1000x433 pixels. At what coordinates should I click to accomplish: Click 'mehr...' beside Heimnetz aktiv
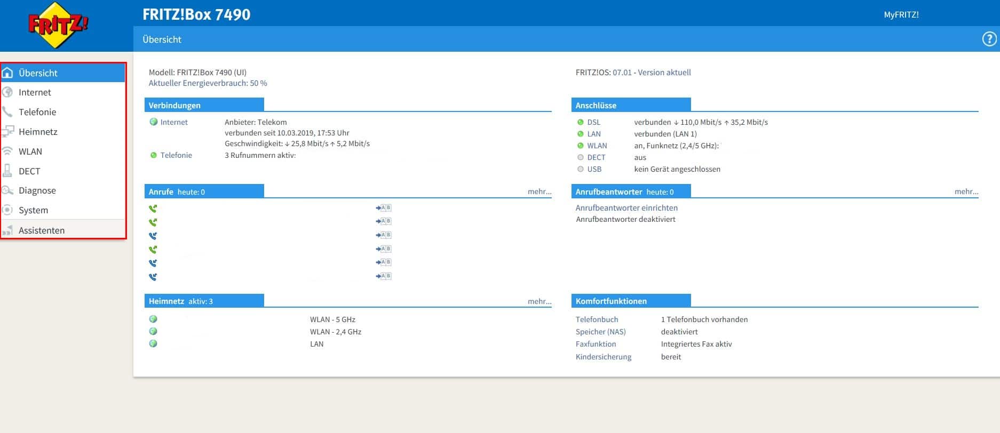539,301
